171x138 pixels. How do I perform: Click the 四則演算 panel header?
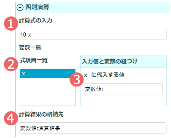click(x=93, y=7)
